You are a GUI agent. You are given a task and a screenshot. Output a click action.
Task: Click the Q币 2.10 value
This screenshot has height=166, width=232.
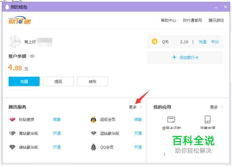[184, 42]
